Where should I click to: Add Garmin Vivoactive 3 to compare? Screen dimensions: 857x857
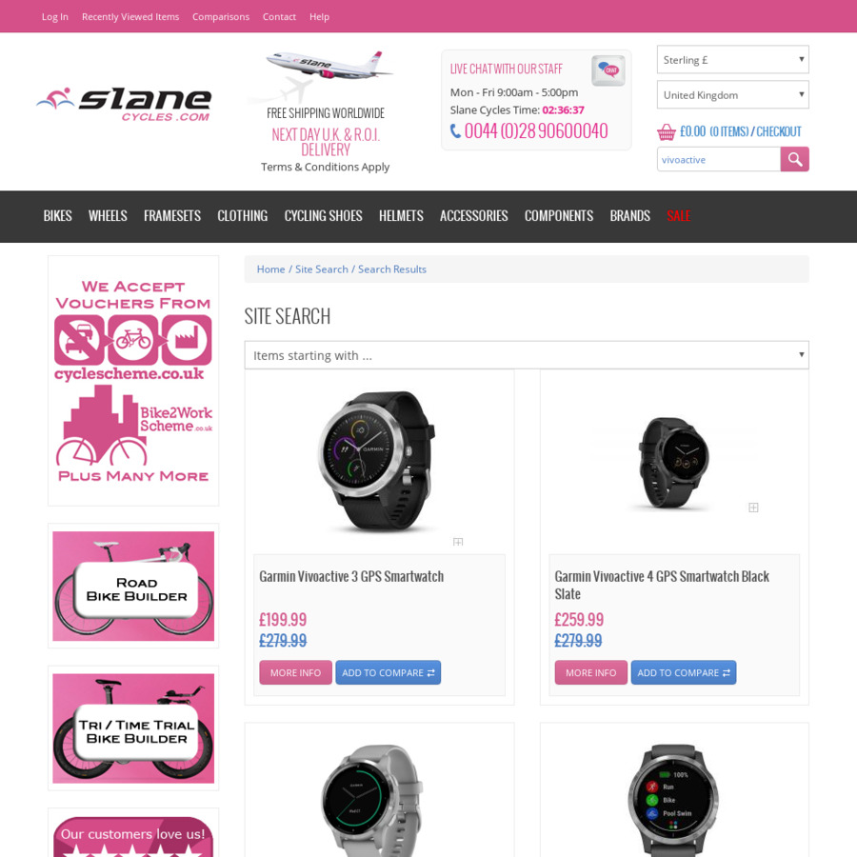point(389,673)
